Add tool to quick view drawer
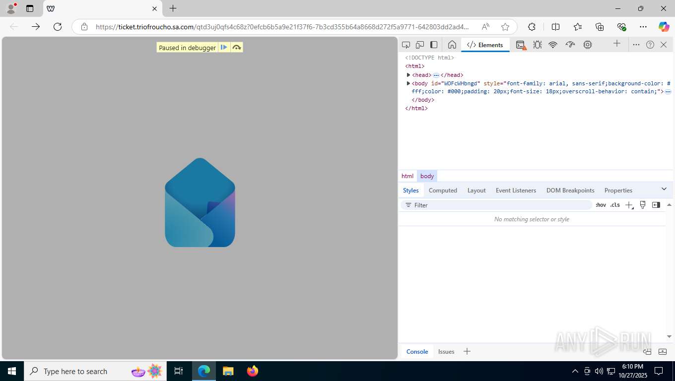 click(467, 351)
